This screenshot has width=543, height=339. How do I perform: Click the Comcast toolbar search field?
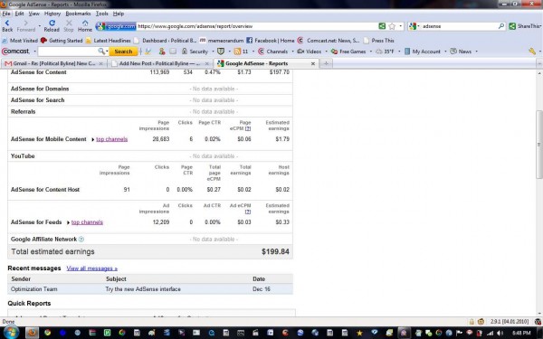[68, 52]
